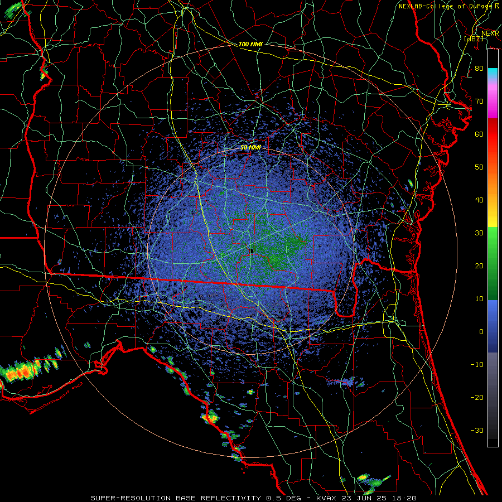Click the 10 value on the color scale
The image size is (502, 502).
[479, 299]
